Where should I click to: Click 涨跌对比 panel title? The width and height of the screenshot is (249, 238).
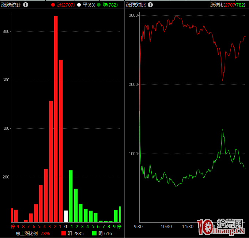point(136,5)
